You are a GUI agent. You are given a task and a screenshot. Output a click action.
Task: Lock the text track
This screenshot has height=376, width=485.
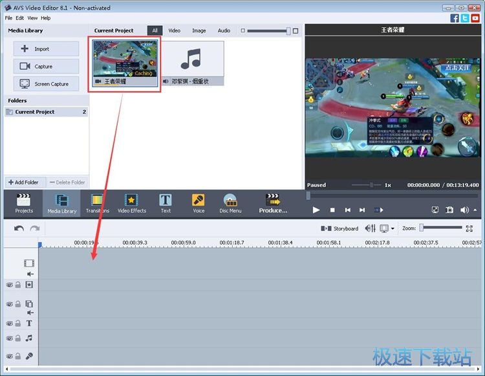pyautogui.click(x=18, y=324)
